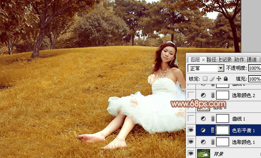The height and width of the screenshot is (158, 261).
Task: Click the lock transparent pixels icon
Action: pyautogui.click(x=205, y=79)
